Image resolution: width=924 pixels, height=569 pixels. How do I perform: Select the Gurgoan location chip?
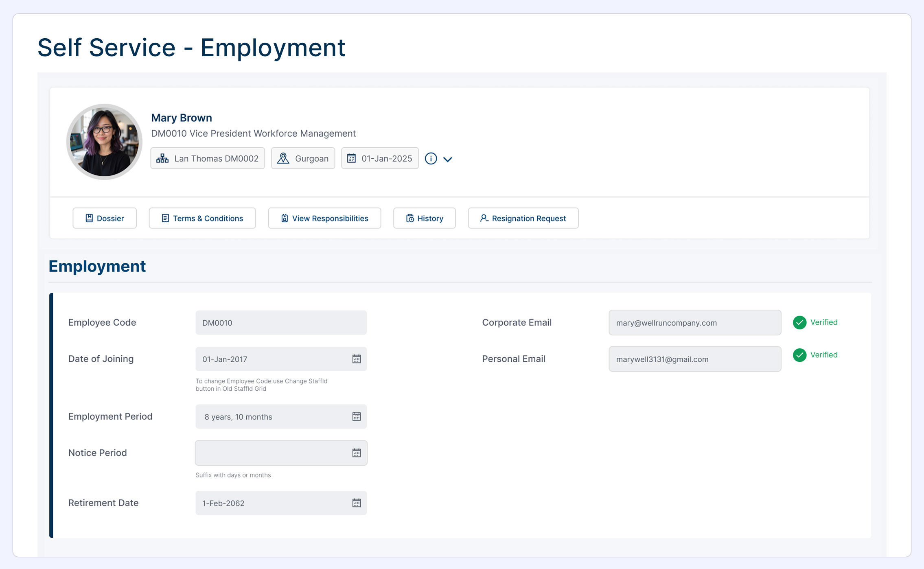click(303, 158)
